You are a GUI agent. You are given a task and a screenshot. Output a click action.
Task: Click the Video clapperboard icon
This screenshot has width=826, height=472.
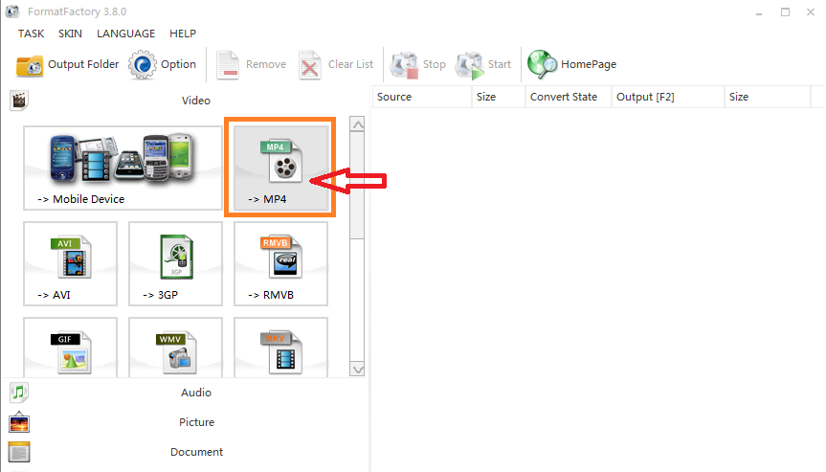19,101
